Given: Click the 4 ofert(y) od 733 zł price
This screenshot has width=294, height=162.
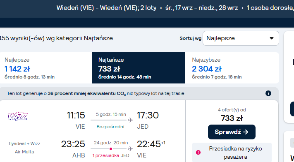Looking at the screenshot, I should tap(232, 118).
